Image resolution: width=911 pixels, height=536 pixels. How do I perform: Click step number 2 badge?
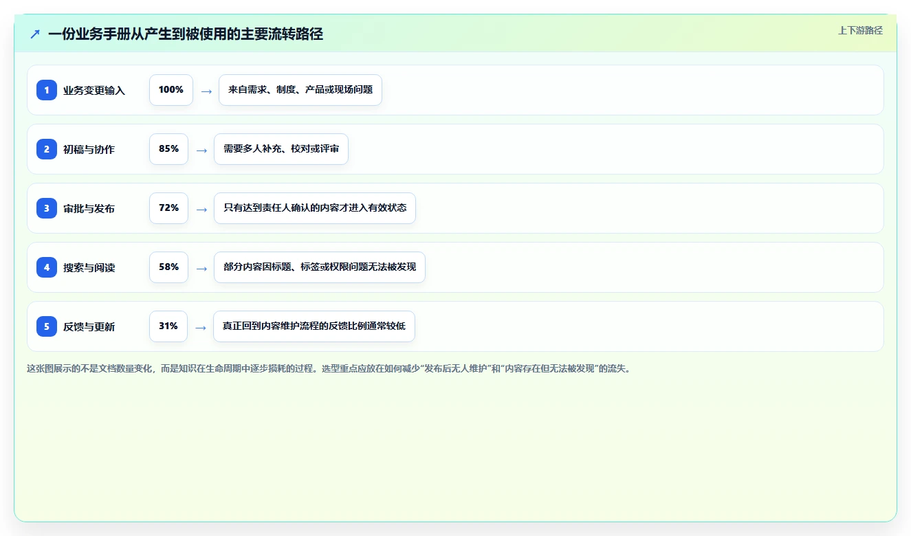(x=47, y=149)
